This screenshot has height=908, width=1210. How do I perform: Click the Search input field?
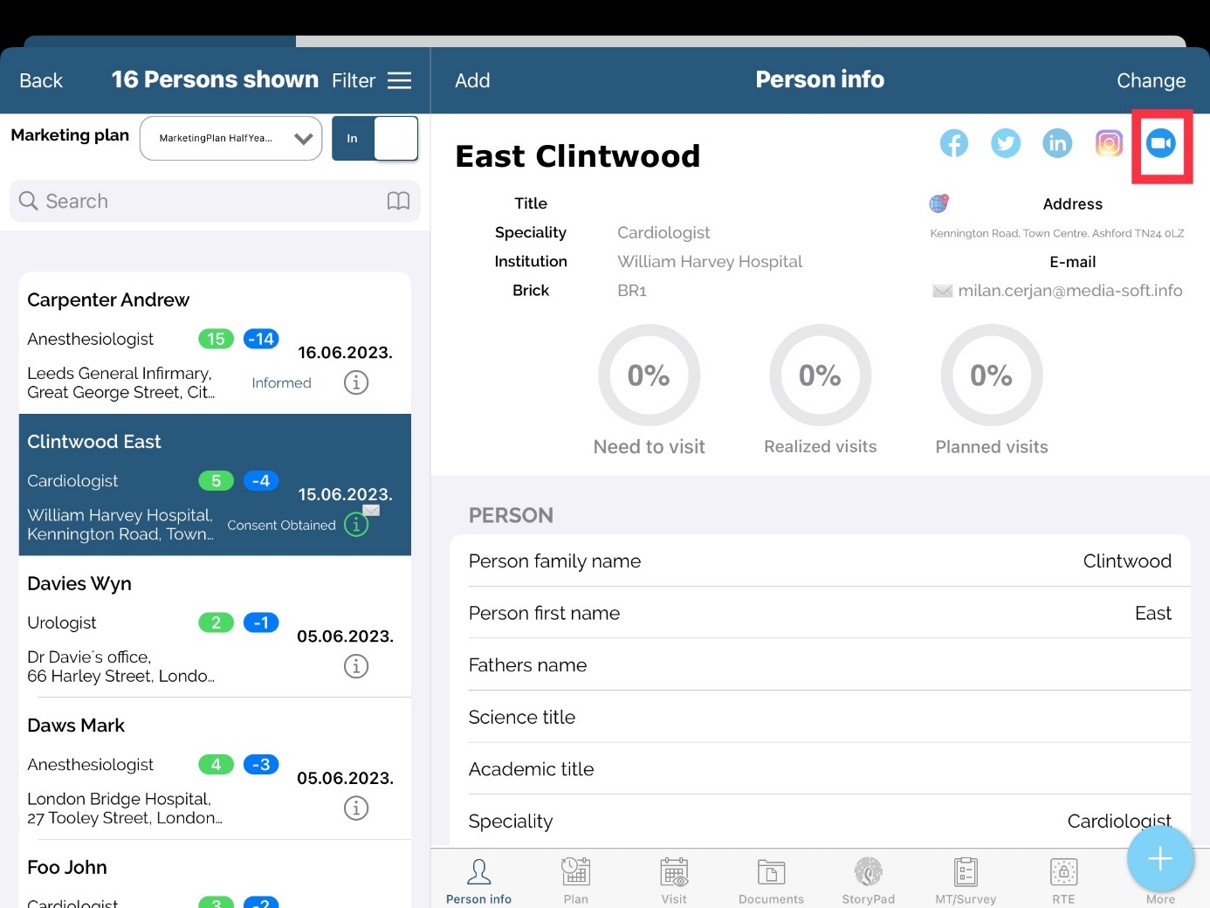(x=201, y=201)
